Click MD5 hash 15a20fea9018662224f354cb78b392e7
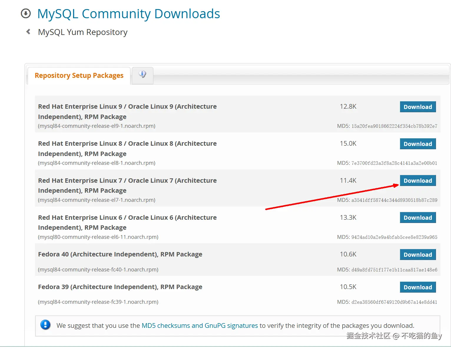This screenshot has height=349, width=451. coord(394,126)
